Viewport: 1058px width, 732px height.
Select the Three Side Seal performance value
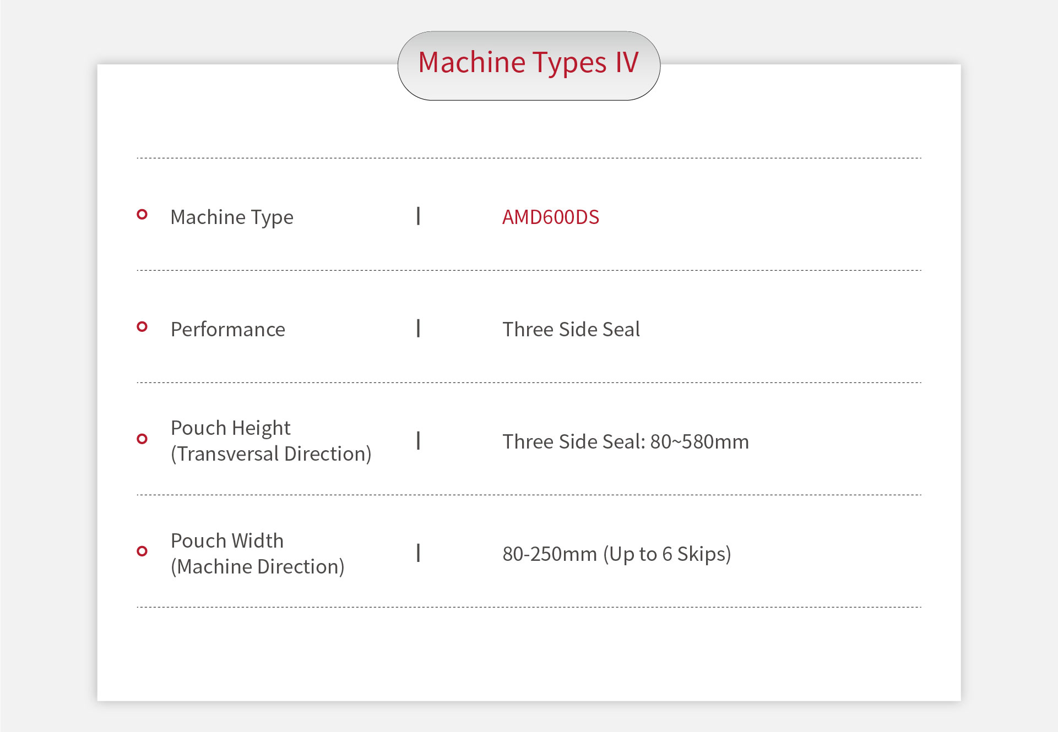pyautogui.click(x=571, y=330)
